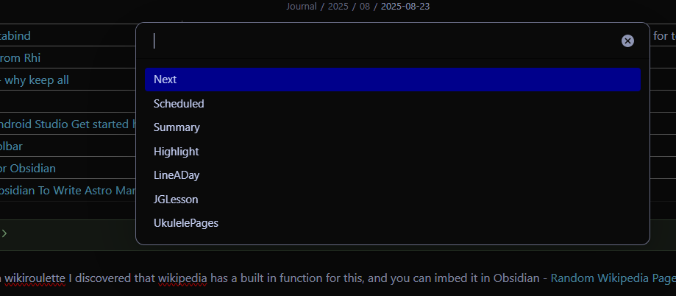Open the Journal breadcrumb
Image resolution: width=676 pixels, height=296 pixels.
[x=302, y=7]
